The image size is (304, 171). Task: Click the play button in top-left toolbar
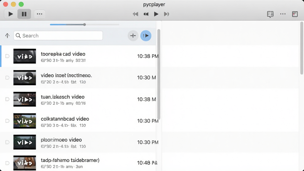coord(11,14)
